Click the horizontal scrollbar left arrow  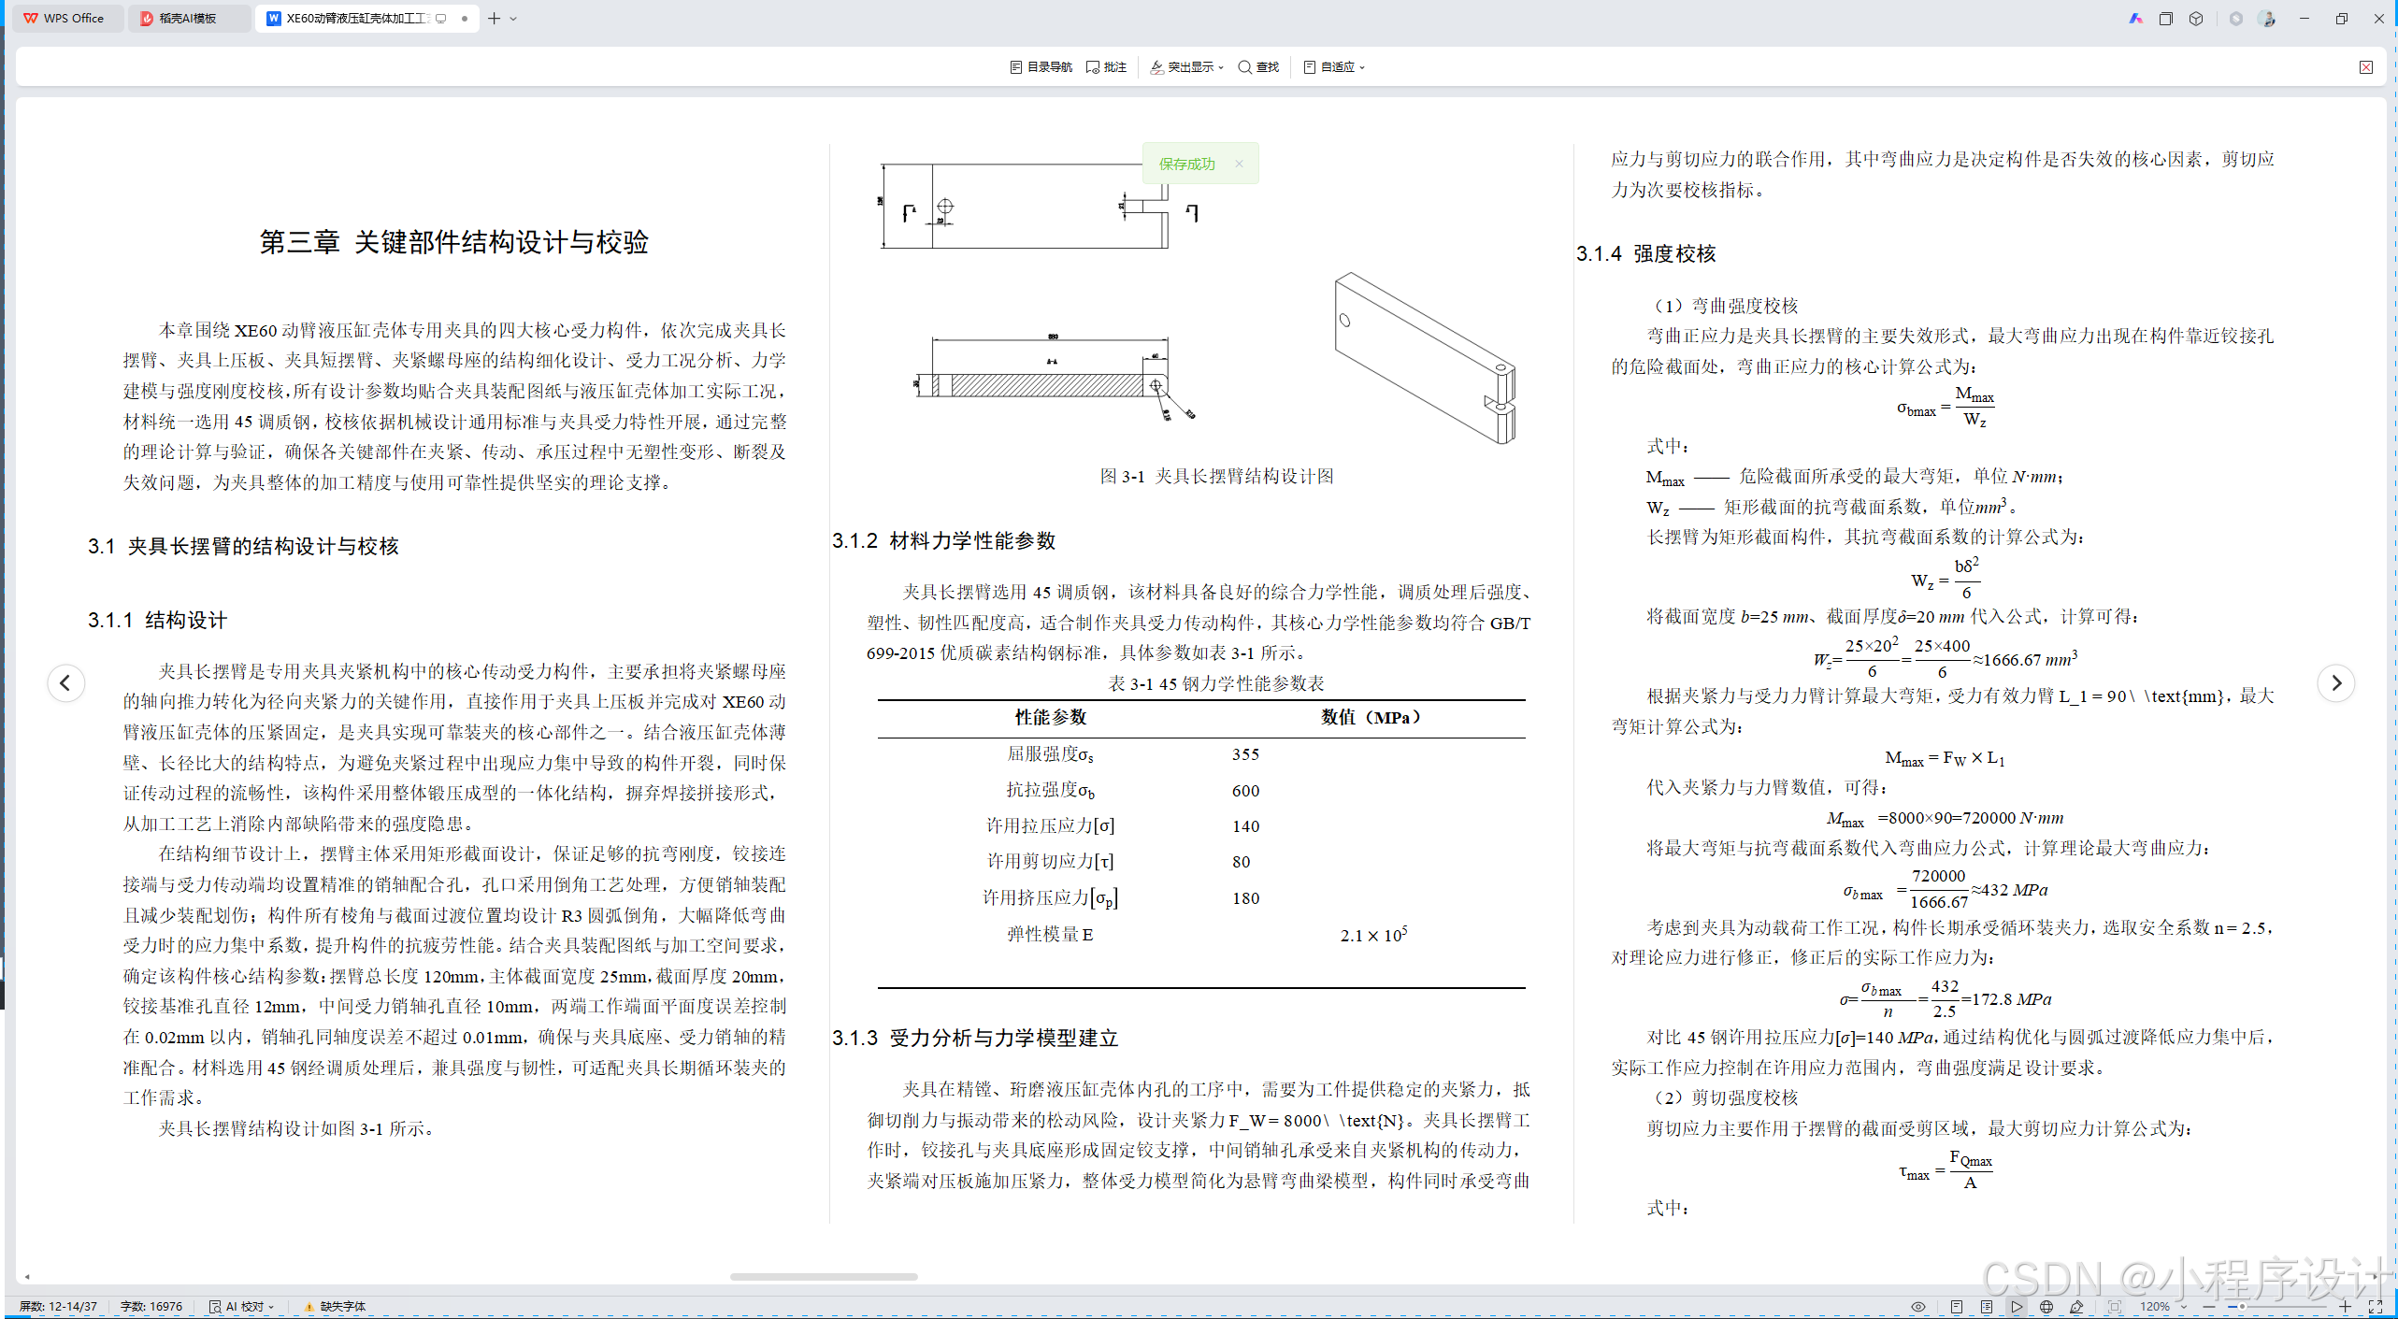coord(27,1276)
